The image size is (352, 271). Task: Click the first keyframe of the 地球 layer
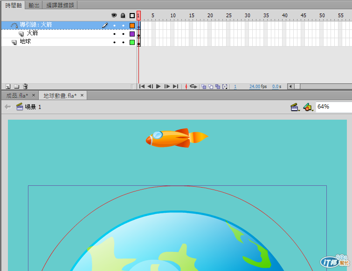tap(139, 42)
